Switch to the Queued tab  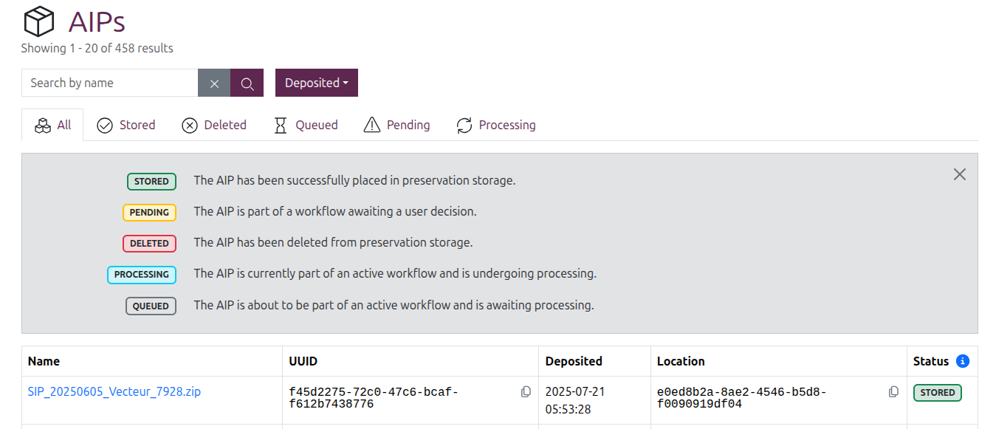pos(306,125)
